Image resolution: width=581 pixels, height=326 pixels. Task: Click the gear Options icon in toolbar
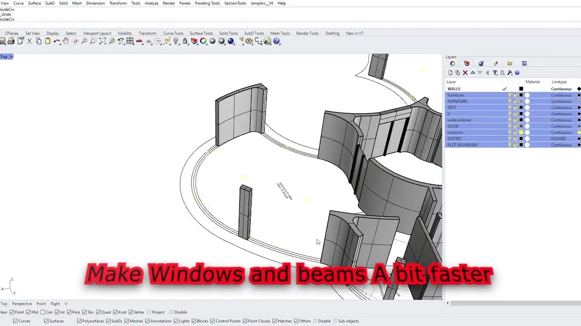click(x=249, y=41)
